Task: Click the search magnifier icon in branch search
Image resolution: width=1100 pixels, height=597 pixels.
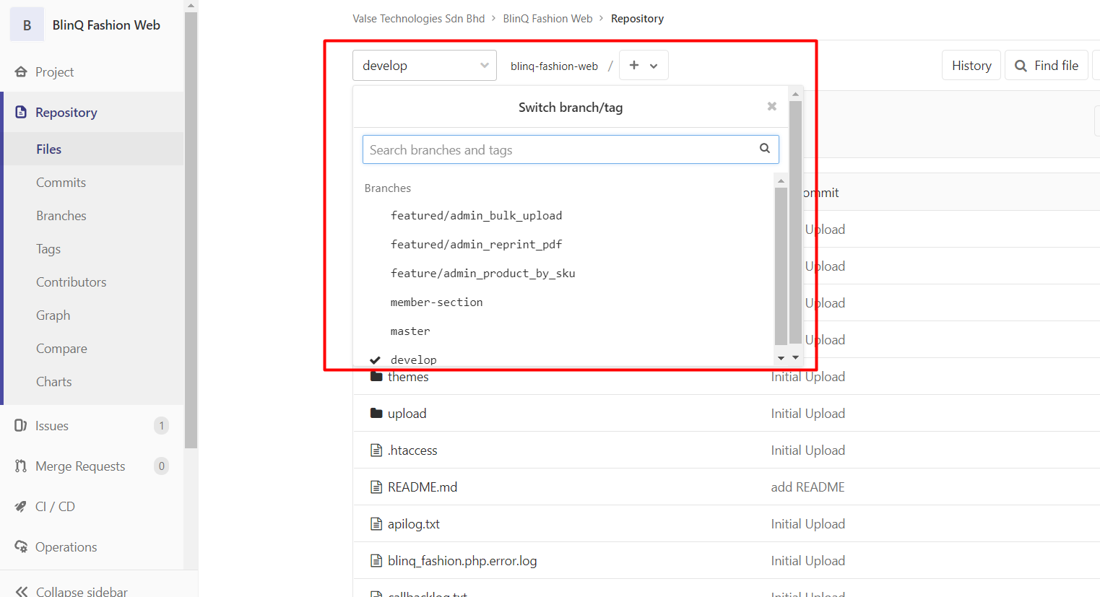Action: 764,149
